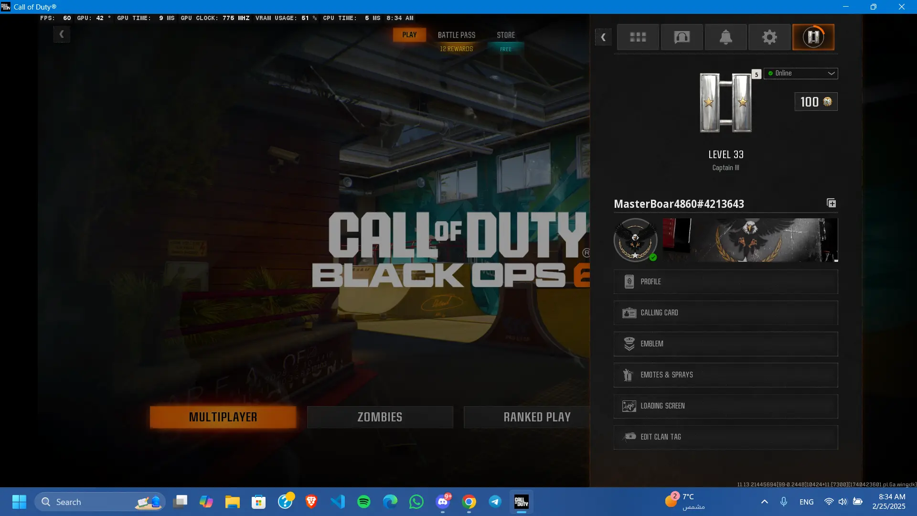Switch to the Battle Pass tab
Viewport: 917px width, 516px height.
(456, 35)
